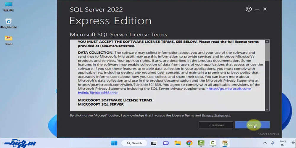The image size is (296, 148).
Task: Go back with the Previous button
Action: (x=216, y=125)
